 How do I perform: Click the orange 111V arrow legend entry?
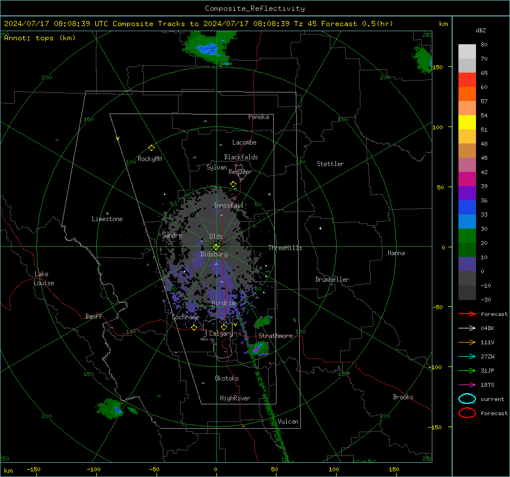pos(467,342)
